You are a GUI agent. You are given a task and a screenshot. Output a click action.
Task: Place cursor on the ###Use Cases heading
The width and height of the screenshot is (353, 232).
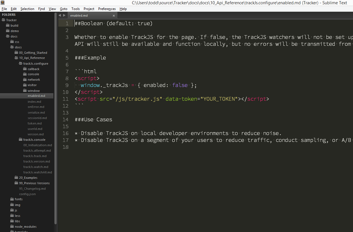tap(93, 120)
